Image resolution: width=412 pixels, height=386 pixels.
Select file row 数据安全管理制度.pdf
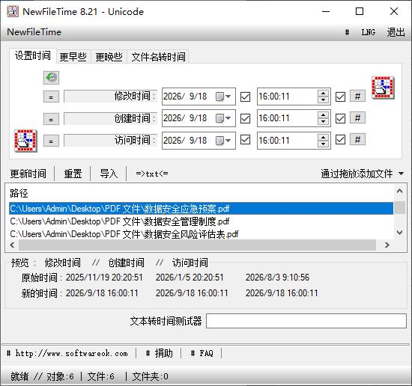(x=201, y=221)
